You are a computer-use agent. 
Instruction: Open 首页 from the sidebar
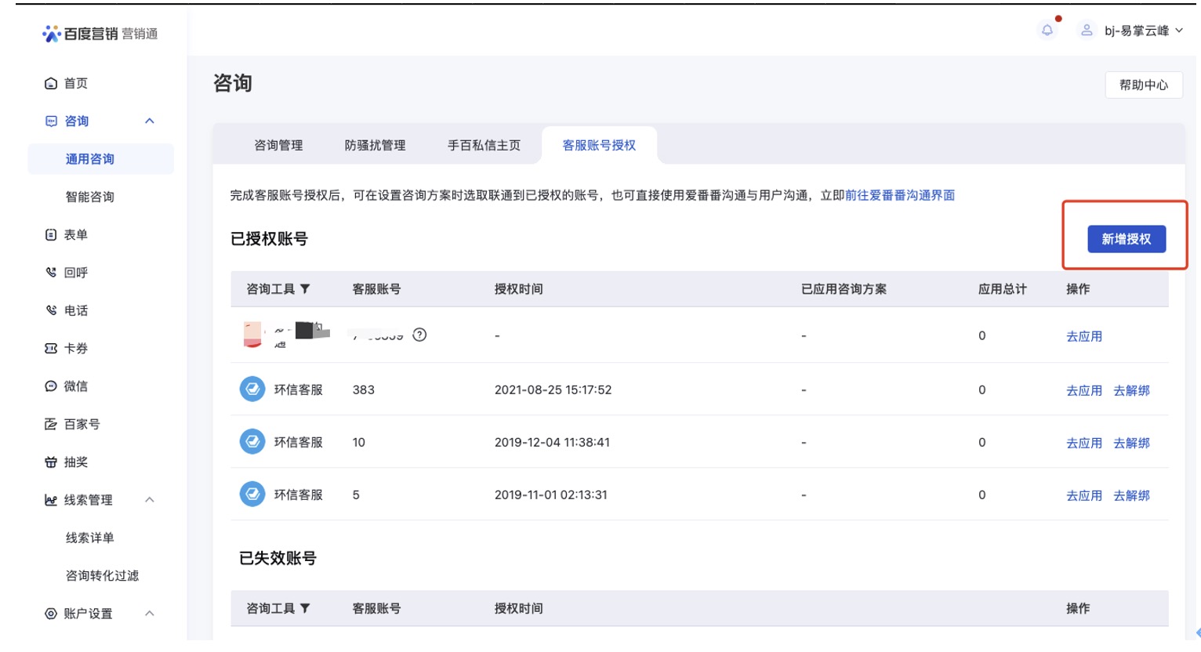coord(75,83)
